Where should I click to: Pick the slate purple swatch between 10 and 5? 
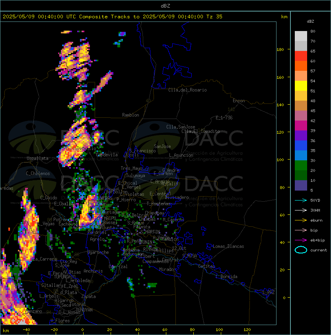[301, 185]
